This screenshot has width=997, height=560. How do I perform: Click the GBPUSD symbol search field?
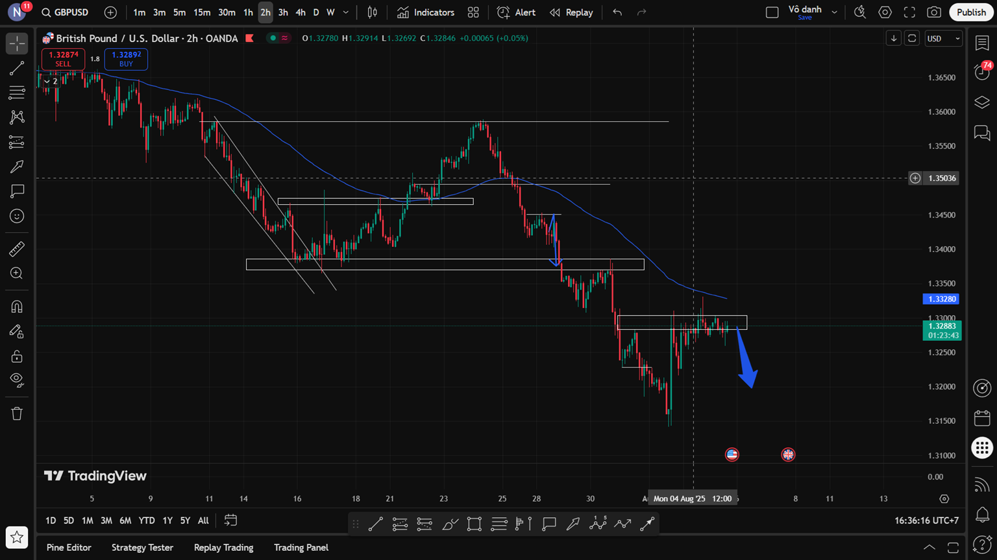click(x=65, y=12)
